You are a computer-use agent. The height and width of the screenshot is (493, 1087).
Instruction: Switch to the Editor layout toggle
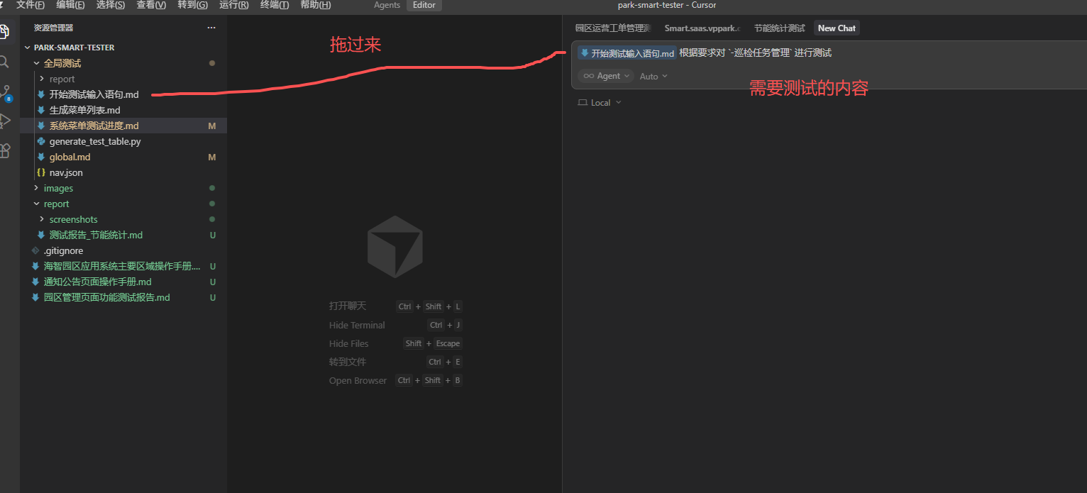click(x=424, y=6)
